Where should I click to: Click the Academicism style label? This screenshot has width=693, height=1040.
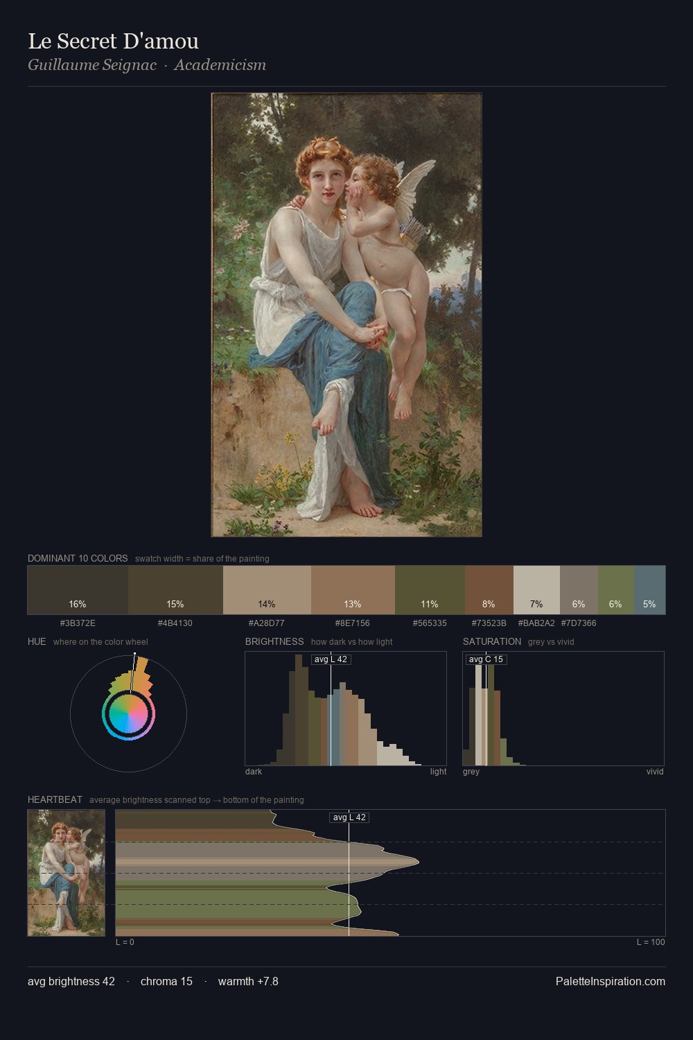click(x=220, y=65)
